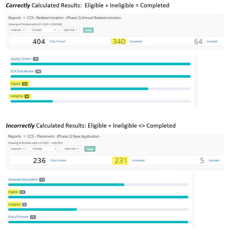This screenshot has height=232, width=237.
Task: Click the Completed link beside 231
Action: (138, 160)
